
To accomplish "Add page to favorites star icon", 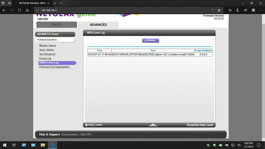I will pos(219,10).
